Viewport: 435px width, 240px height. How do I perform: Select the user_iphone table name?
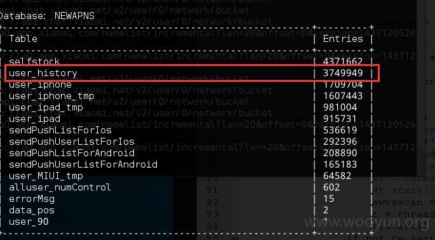(x=40, y=84)
